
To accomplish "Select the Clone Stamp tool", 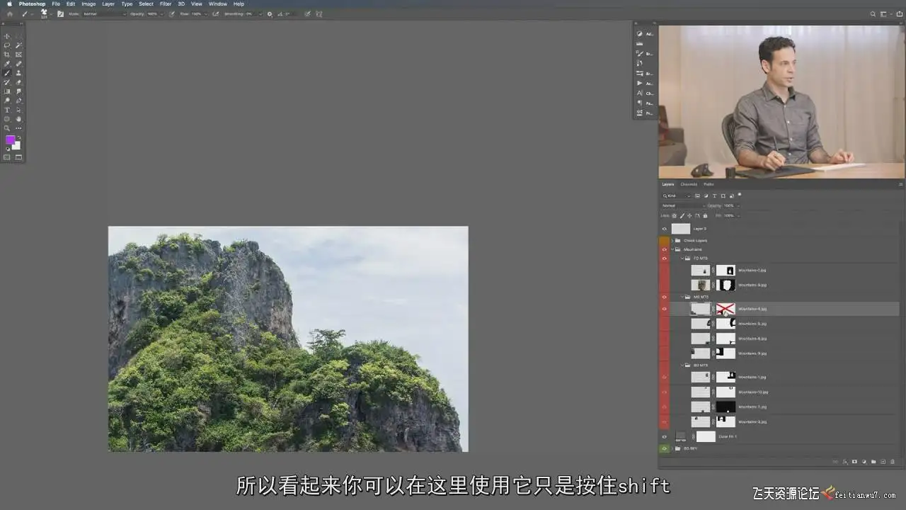I will 18,73.
